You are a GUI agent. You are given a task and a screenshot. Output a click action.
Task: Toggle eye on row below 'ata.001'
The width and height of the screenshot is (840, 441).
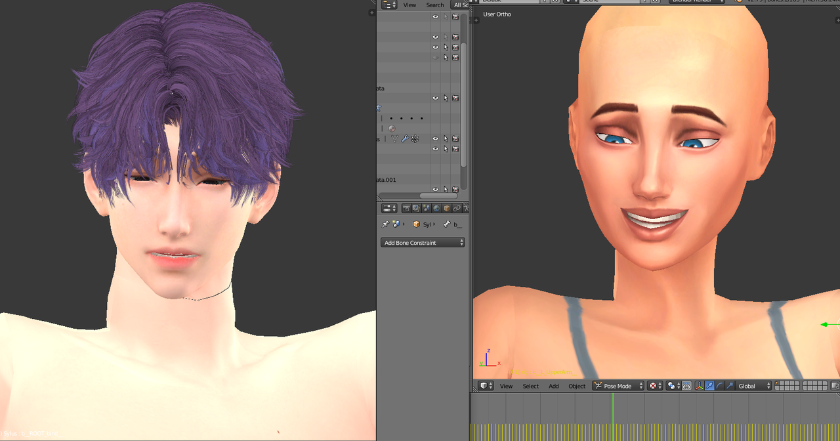435,190
